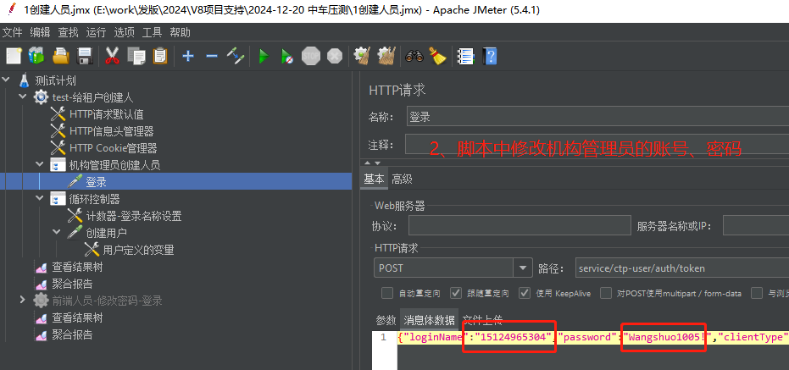Open the Function Helper list icon
This screenshot has width=789, height=370.
pos(465,56)
